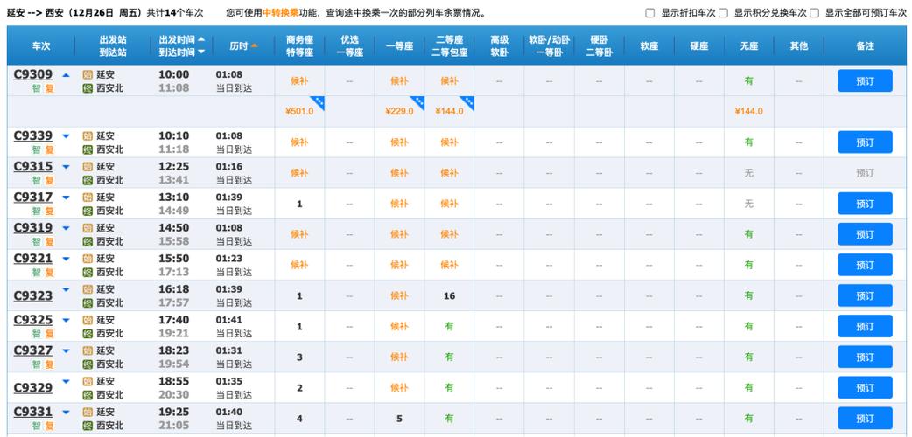
Task: Click 智 icon under C9325
Action: pos(36,334)
